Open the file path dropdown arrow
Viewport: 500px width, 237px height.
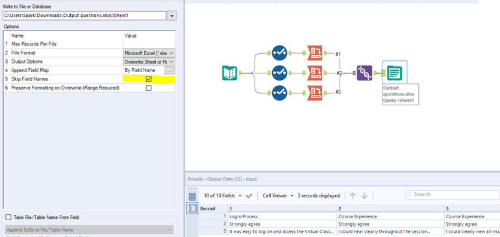[x=172, y=16]
